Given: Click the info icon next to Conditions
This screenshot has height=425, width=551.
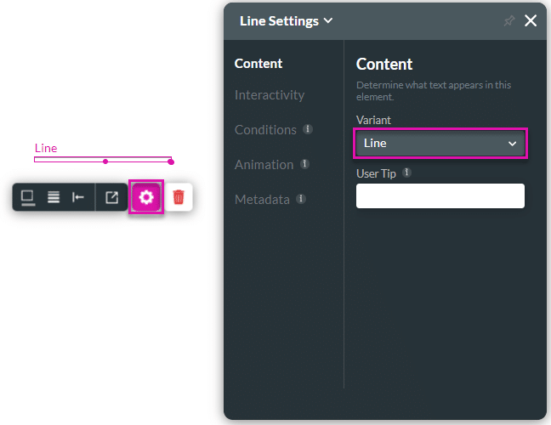Looking at the screenshot, I should [x=308, y=129].
